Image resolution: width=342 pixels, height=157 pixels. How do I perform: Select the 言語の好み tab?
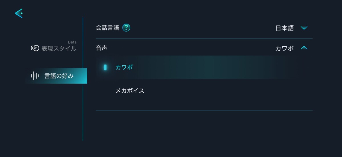59,76
